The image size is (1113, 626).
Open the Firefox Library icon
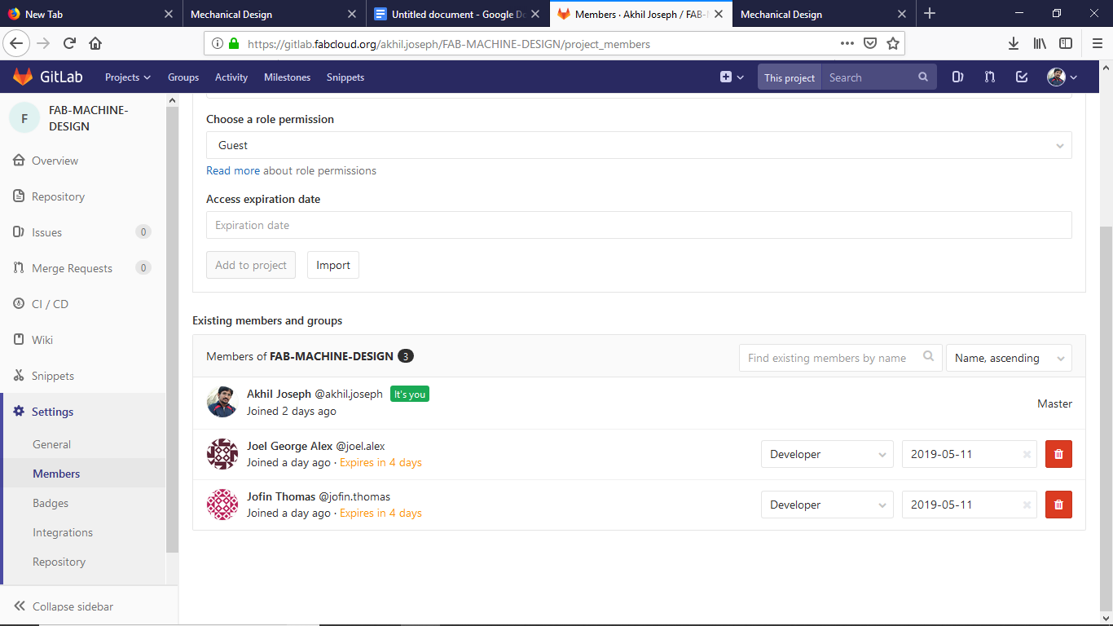(x=1040, y=43)
